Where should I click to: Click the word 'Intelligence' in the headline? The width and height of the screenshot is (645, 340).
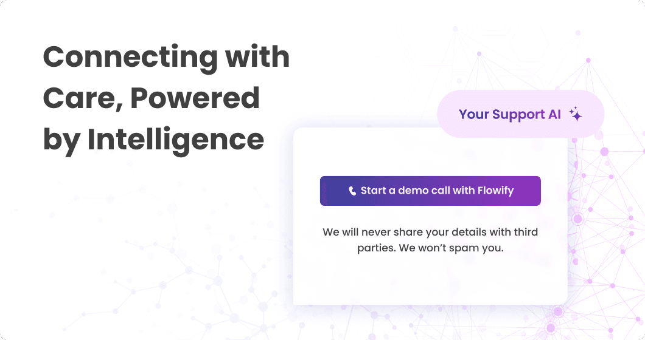176,139
